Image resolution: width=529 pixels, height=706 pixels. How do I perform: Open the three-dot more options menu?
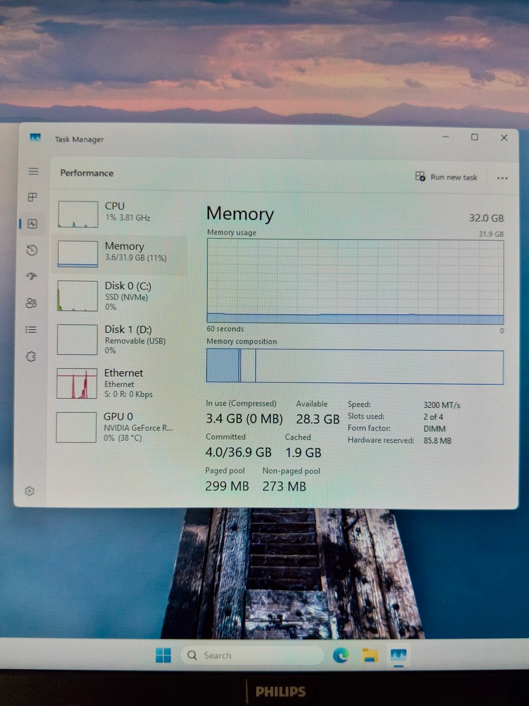tap(502, 178)
